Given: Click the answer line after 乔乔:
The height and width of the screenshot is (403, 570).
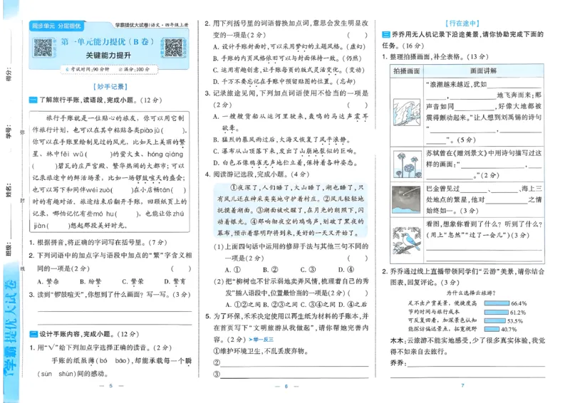Looking at the screenshot, I should pyautogui.click(x=476, y=362).
